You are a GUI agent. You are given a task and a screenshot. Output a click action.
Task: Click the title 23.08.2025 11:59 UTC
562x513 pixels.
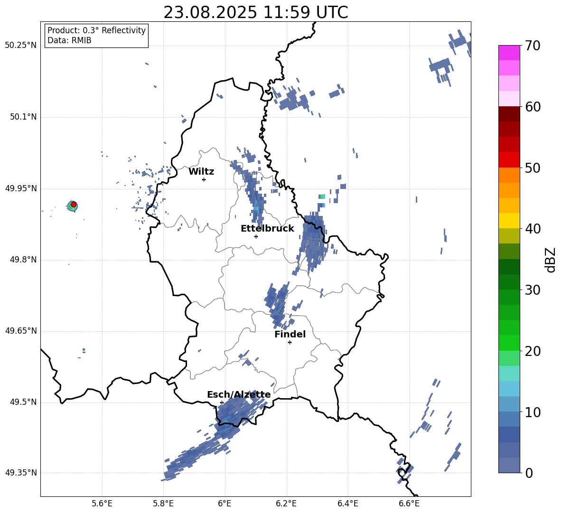tap(255, 12)
